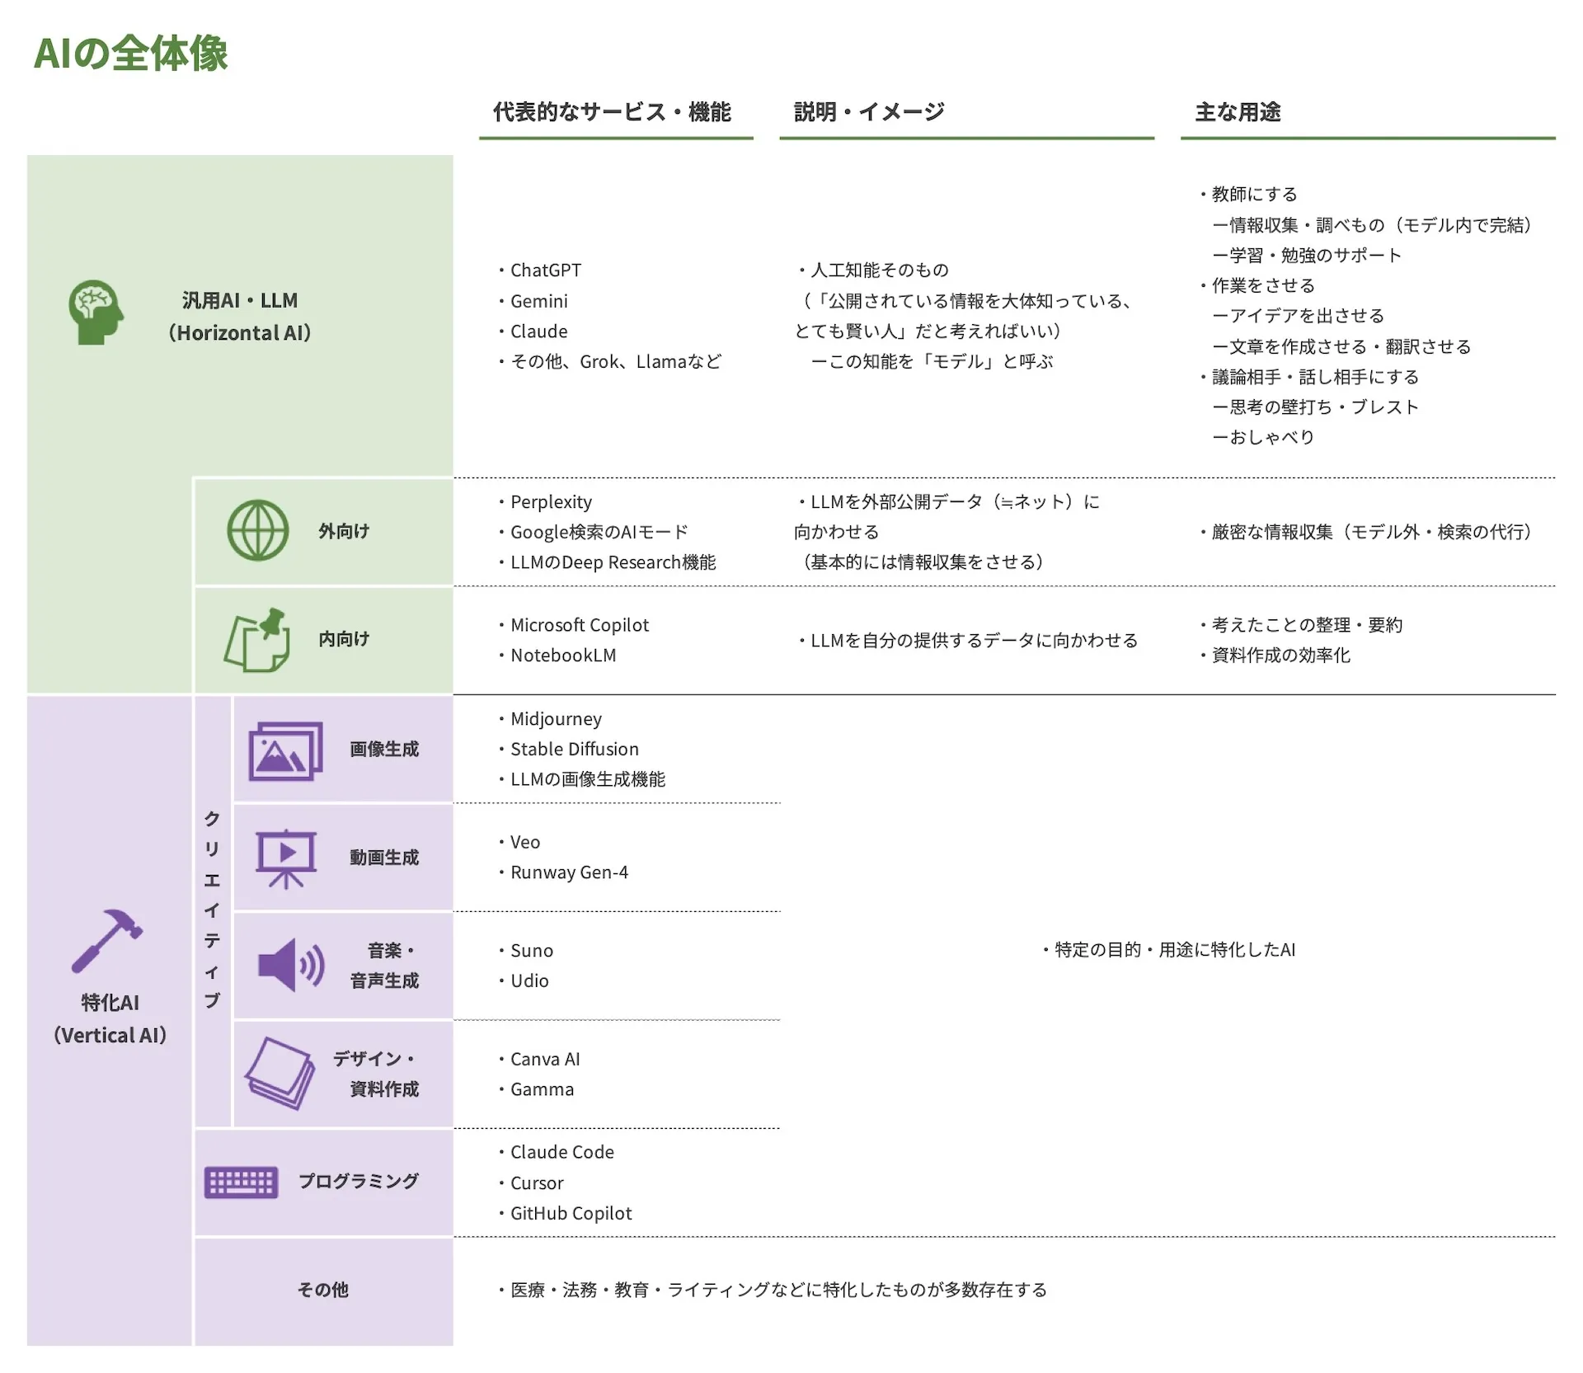Select the picture icon for 画像生成

tap(285, 751)
